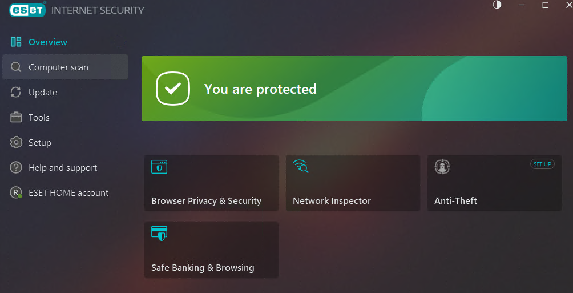Image resolution: width=573 pixels, height=293 pixels.
Task: Click the ESET logo in title bar
Action: coord(27,10)
